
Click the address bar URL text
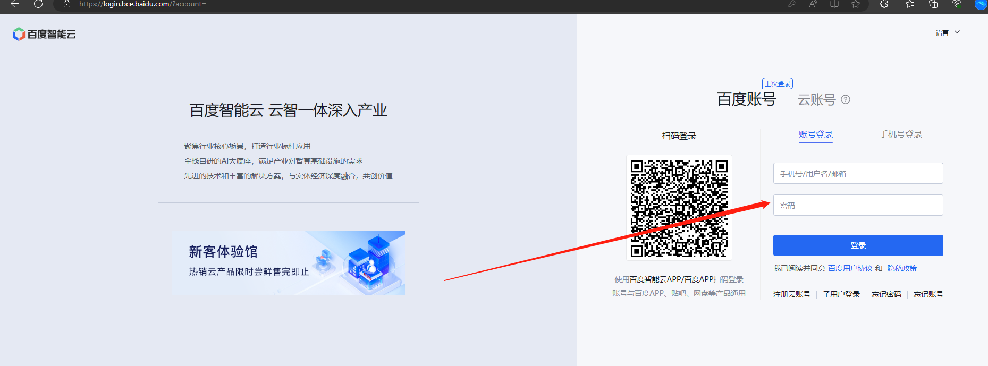pos(142,4)
